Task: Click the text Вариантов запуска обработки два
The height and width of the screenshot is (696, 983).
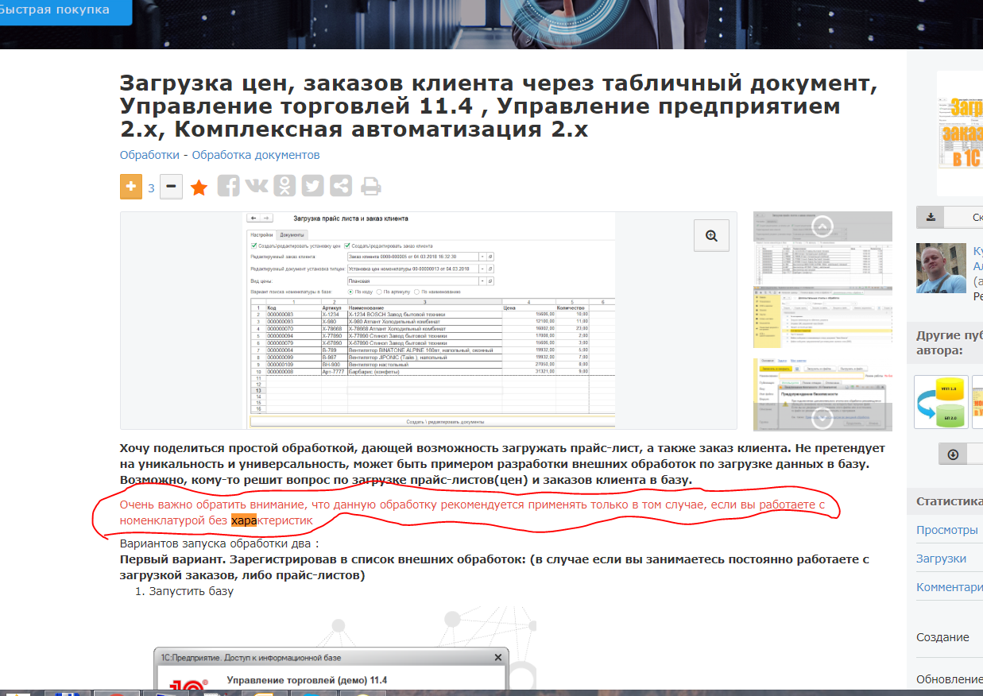Action: pyautogui.click(x=219, y=544)
